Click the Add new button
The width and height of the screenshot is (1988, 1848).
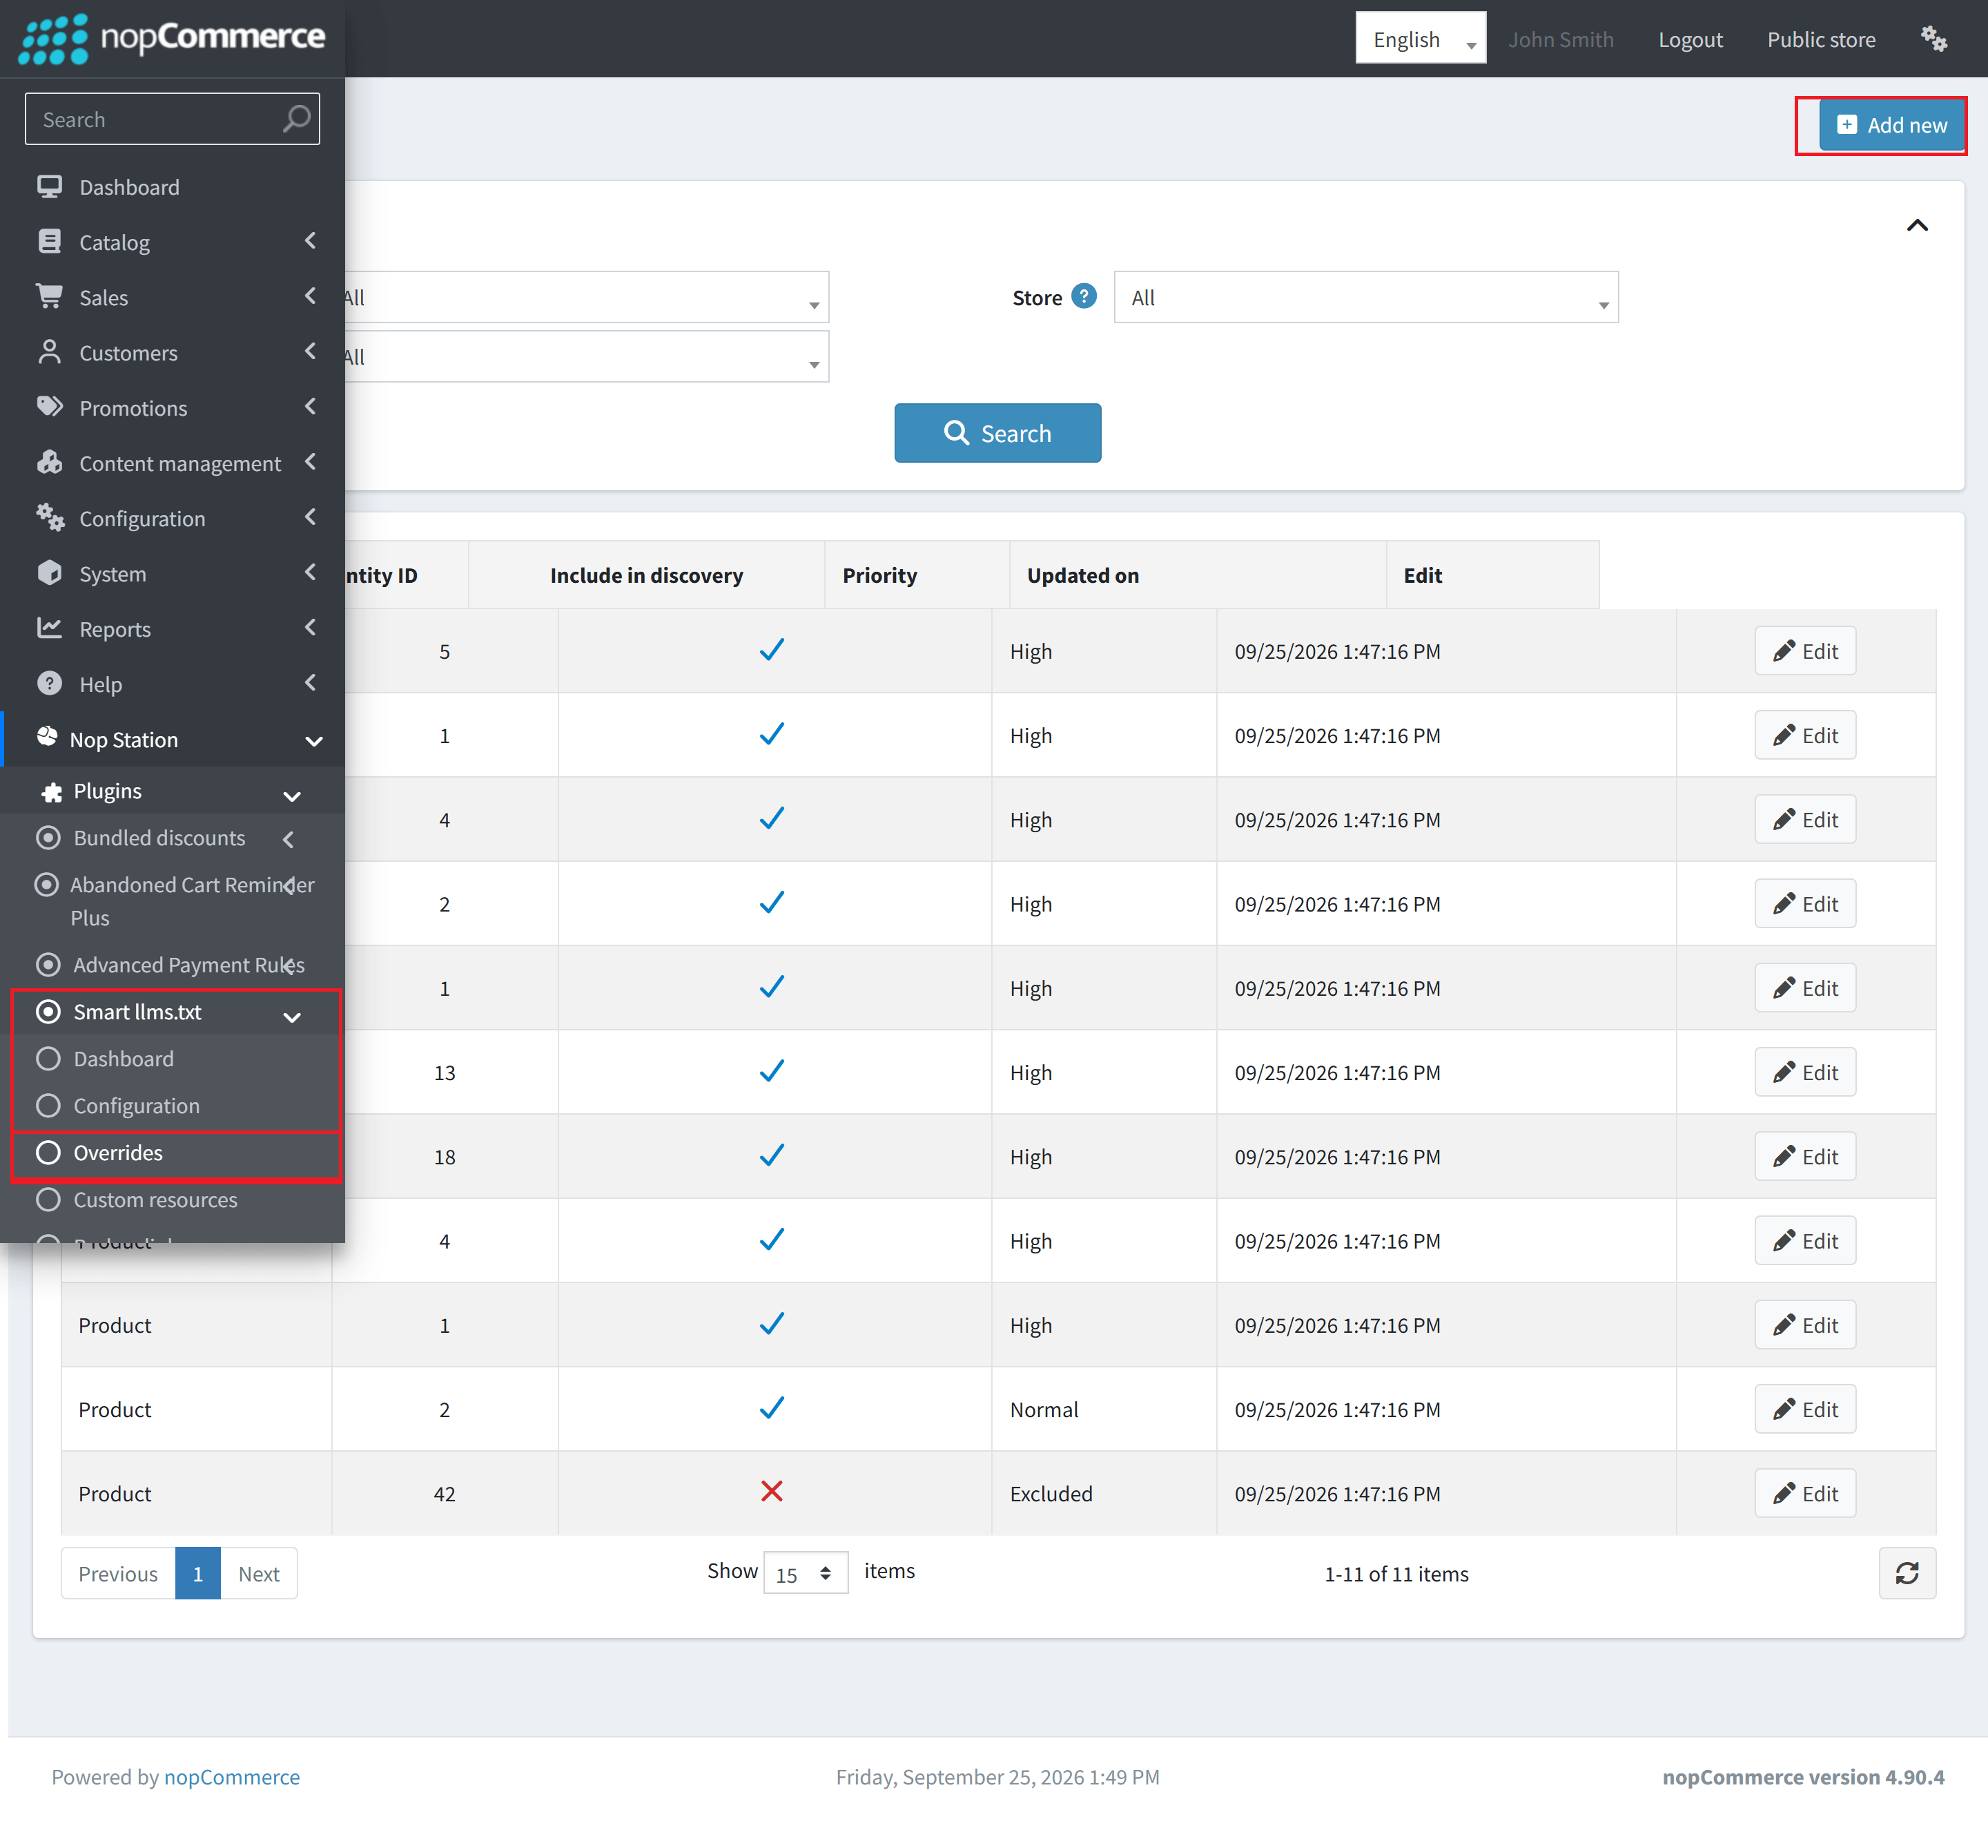pos(1891,125)
